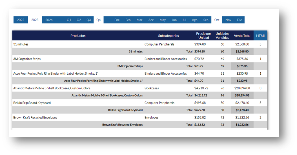This screenshot has height=155, width=297.
Task: Sort by Precio por Unidad header
Action: [204, 35]
